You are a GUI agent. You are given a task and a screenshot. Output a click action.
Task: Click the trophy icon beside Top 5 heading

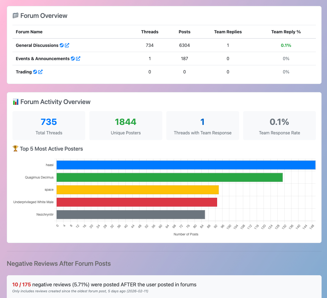click(15, 149)
